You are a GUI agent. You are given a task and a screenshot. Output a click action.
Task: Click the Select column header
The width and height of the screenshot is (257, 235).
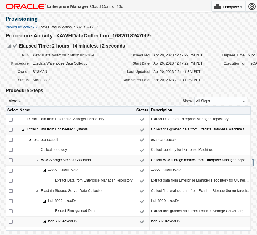coord(12,110)
